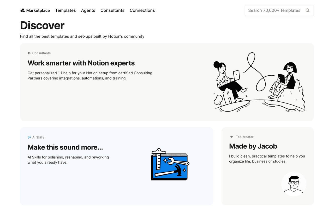The height and width of the screenshot is (208, 334).
Task: Click Jacob's avatar portrait
Action: 294,184
